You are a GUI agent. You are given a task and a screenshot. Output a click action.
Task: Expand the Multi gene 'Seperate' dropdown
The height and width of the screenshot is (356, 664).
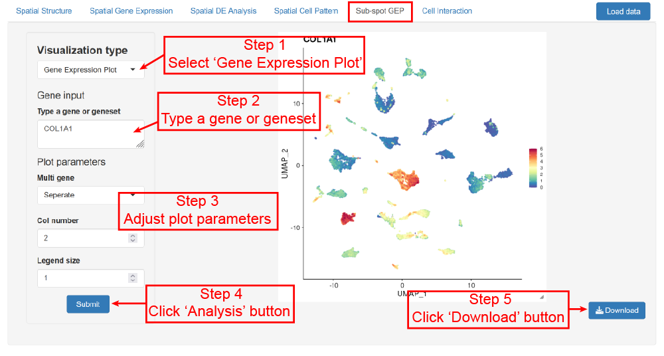(x=90, y=195)
